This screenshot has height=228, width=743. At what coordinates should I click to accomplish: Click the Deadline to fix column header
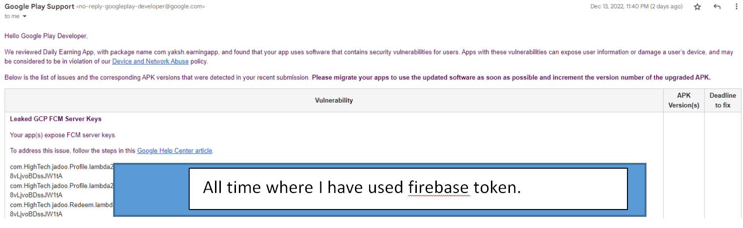tap(723, 101)
